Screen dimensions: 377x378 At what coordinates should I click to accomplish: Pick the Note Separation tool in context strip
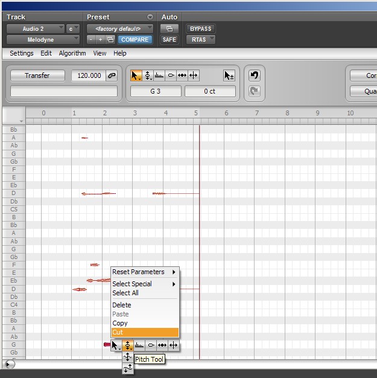coord(174,345)
